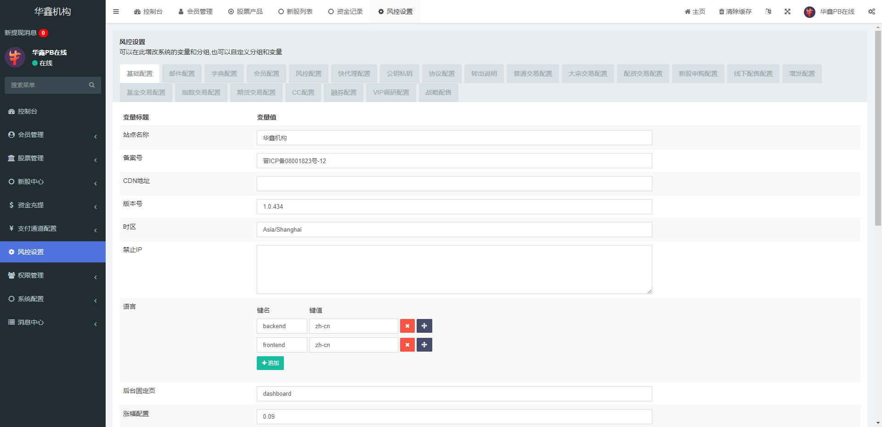
Task: Toggle the sidebar hamburger menu icon
Action: click(116, 11)
